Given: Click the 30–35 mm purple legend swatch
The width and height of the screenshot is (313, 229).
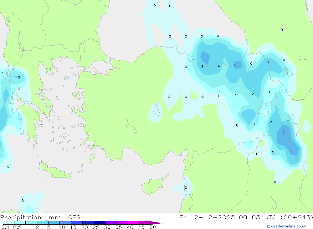Looking at the screenshot, I should [x=111, y=223].
